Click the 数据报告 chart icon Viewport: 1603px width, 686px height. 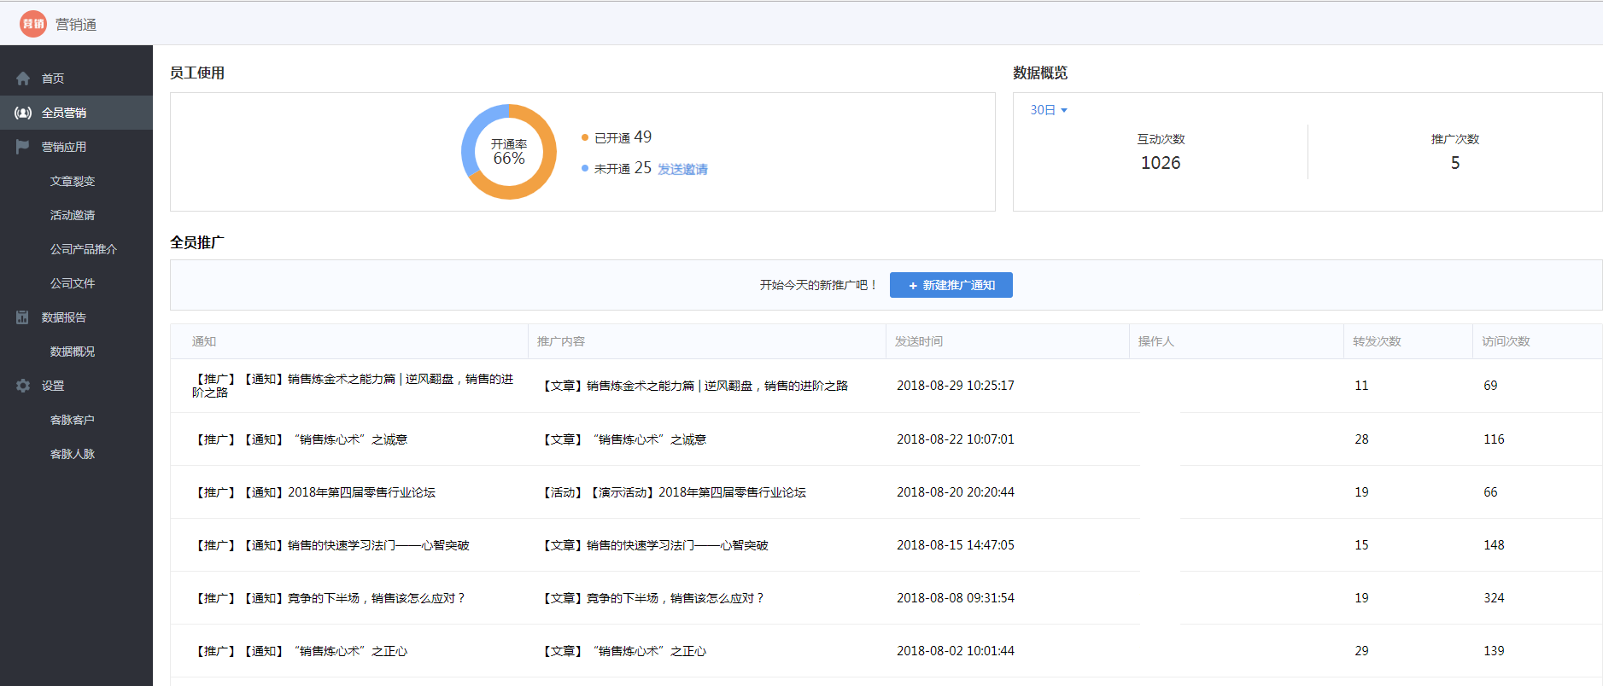pyautogui.click(x=23, y=317)
